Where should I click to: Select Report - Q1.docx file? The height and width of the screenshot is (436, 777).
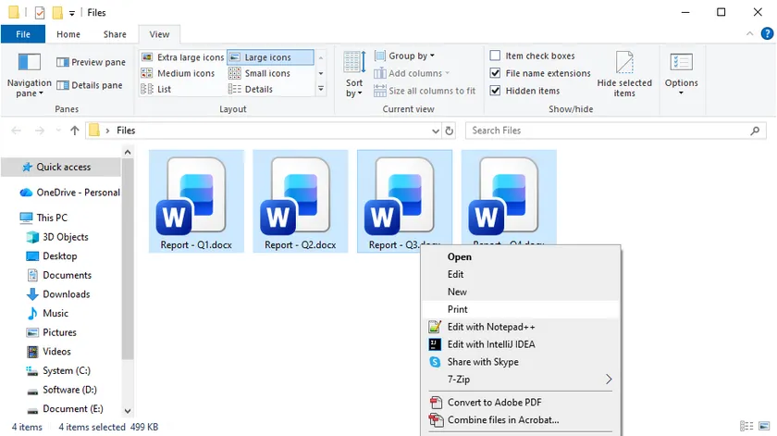(x=196, y=202)
